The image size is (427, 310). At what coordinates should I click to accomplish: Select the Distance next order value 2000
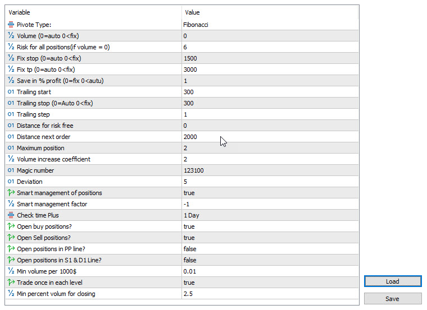(190, 137)
